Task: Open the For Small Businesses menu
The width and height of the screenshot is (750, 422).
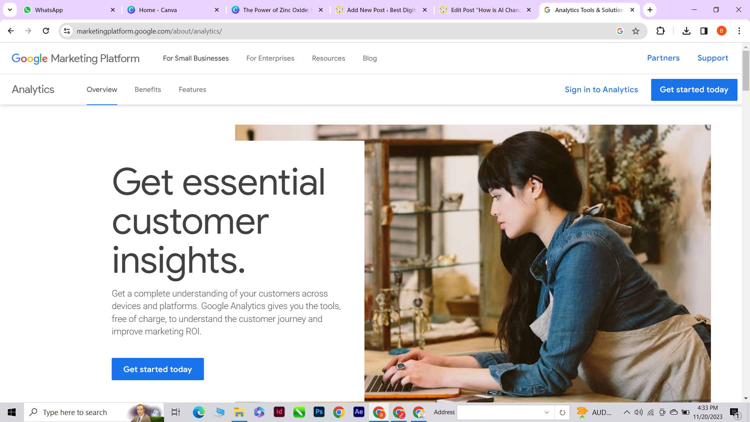Action: tap(196, 58)
